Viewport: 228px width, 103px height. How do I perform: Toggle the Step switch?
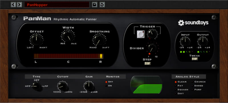pos(147,63)
